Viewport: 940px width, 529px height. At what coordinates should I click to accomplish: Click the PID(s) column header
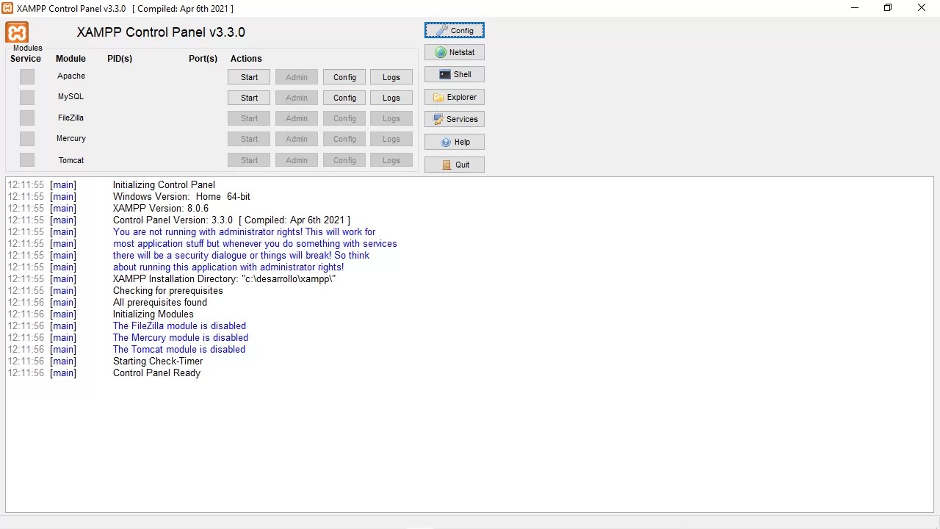pyautogui.click(x=119, y=58)
